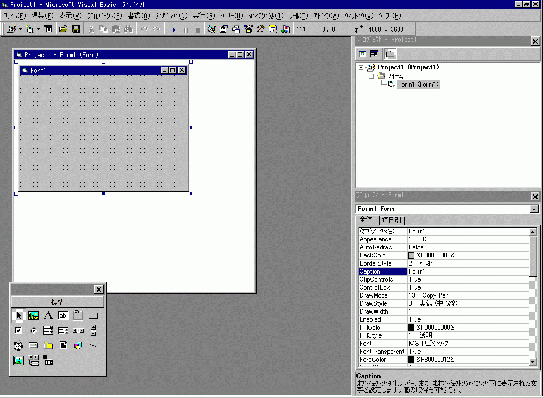Open the ファイル(F) menu
The width and height of the screenshot is (543, 398).
tap(15, 16)
